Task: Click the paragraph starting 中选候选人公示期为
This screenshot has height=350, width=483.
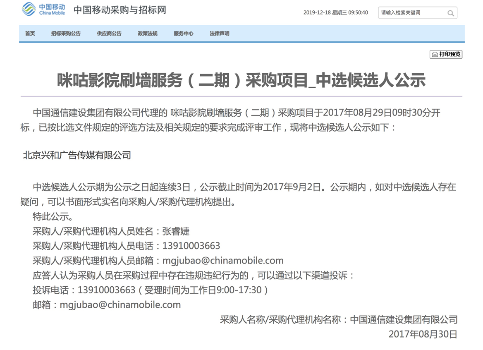Action: 238,194
